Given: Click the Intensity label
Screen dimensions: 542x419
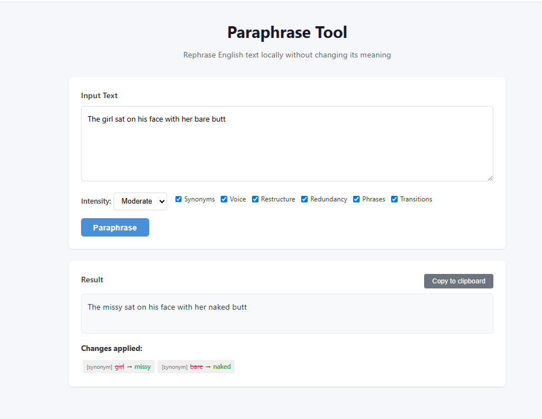Looking at the screenshot, I should tap(96, 201).
